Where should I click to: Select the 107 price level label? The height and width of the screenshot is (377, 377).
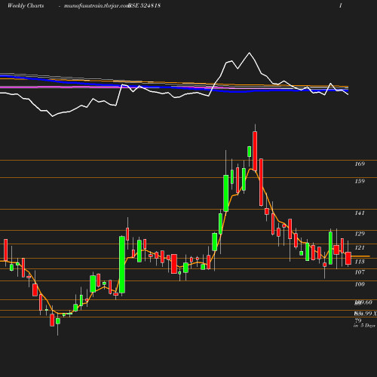(360, 272)
